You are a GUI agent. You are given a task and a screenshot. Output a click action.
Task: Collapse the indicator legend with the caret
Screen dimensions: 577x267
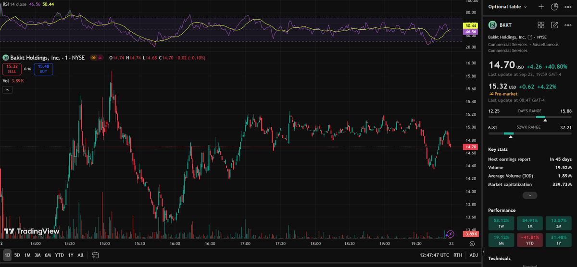click(7, 90)
